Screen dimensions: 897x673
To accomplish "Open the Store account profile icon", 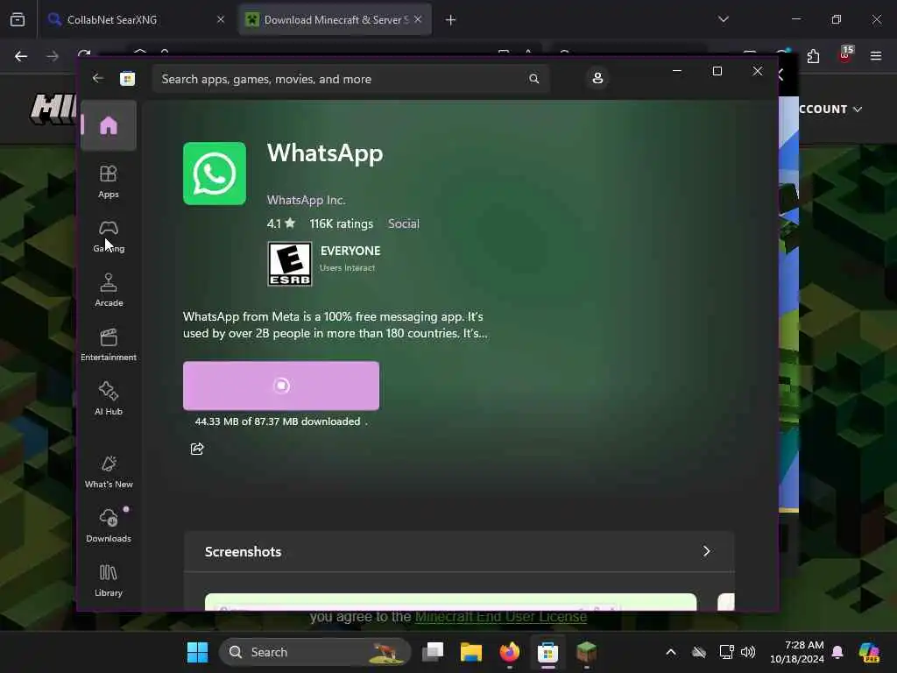I will pyautogui.click(x=597, y=78).
